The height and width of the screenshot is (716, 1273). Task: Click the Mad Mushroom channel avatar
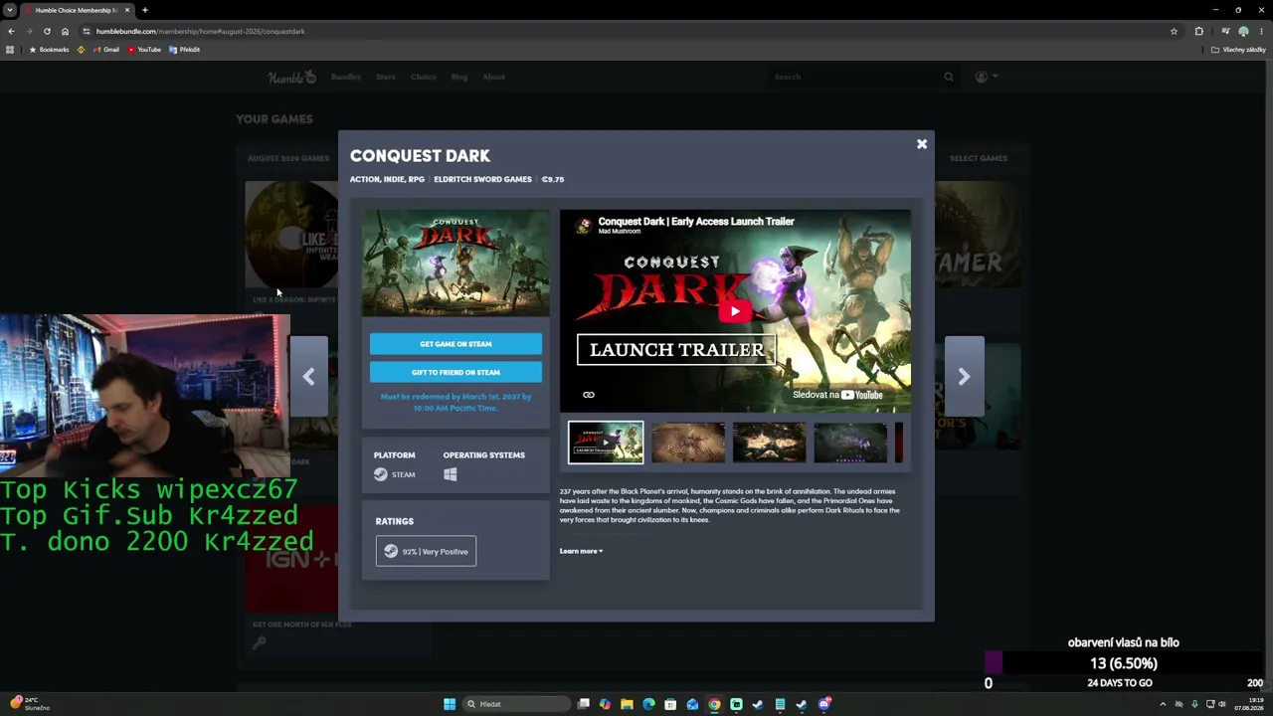pos(584,226)
